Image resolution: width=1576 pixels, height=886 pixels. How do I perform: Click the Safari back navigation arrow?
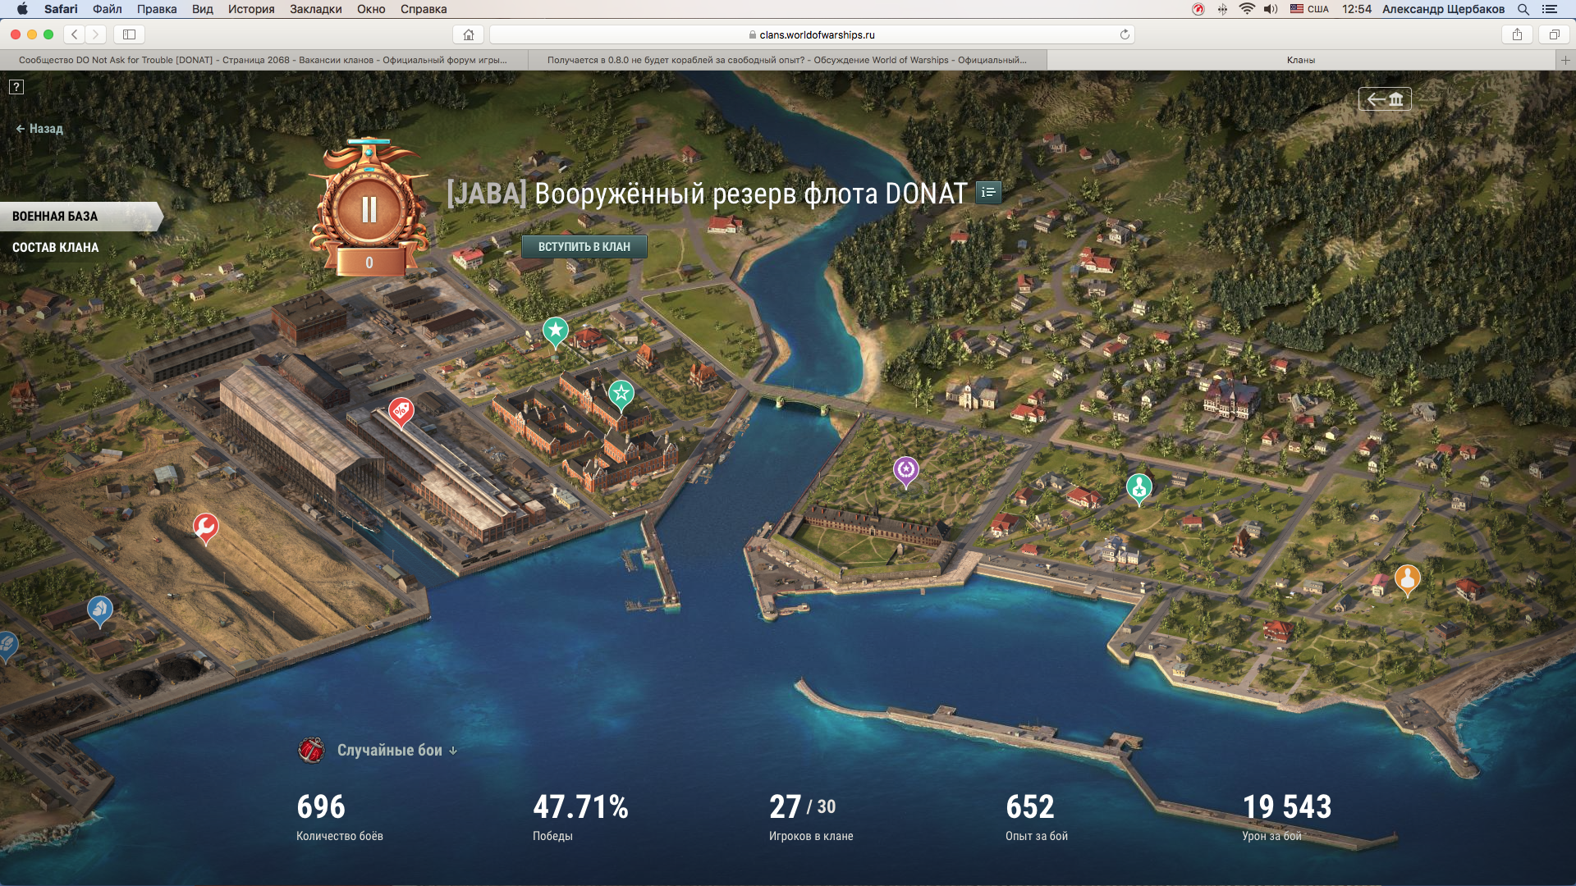75,34
